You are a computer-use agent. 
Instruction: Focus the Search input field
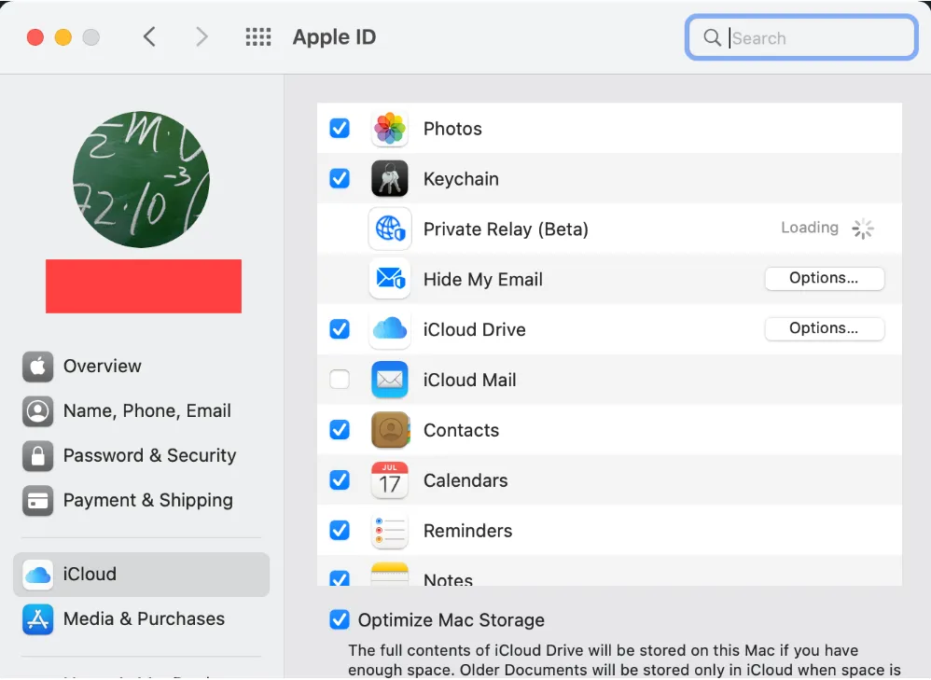[x=801, y=37]
